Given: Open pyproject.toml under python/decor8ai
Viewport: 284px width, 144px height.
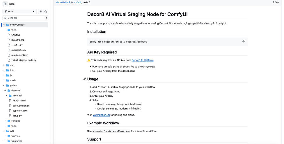Looking at the screenshot, I should point(20,111).
